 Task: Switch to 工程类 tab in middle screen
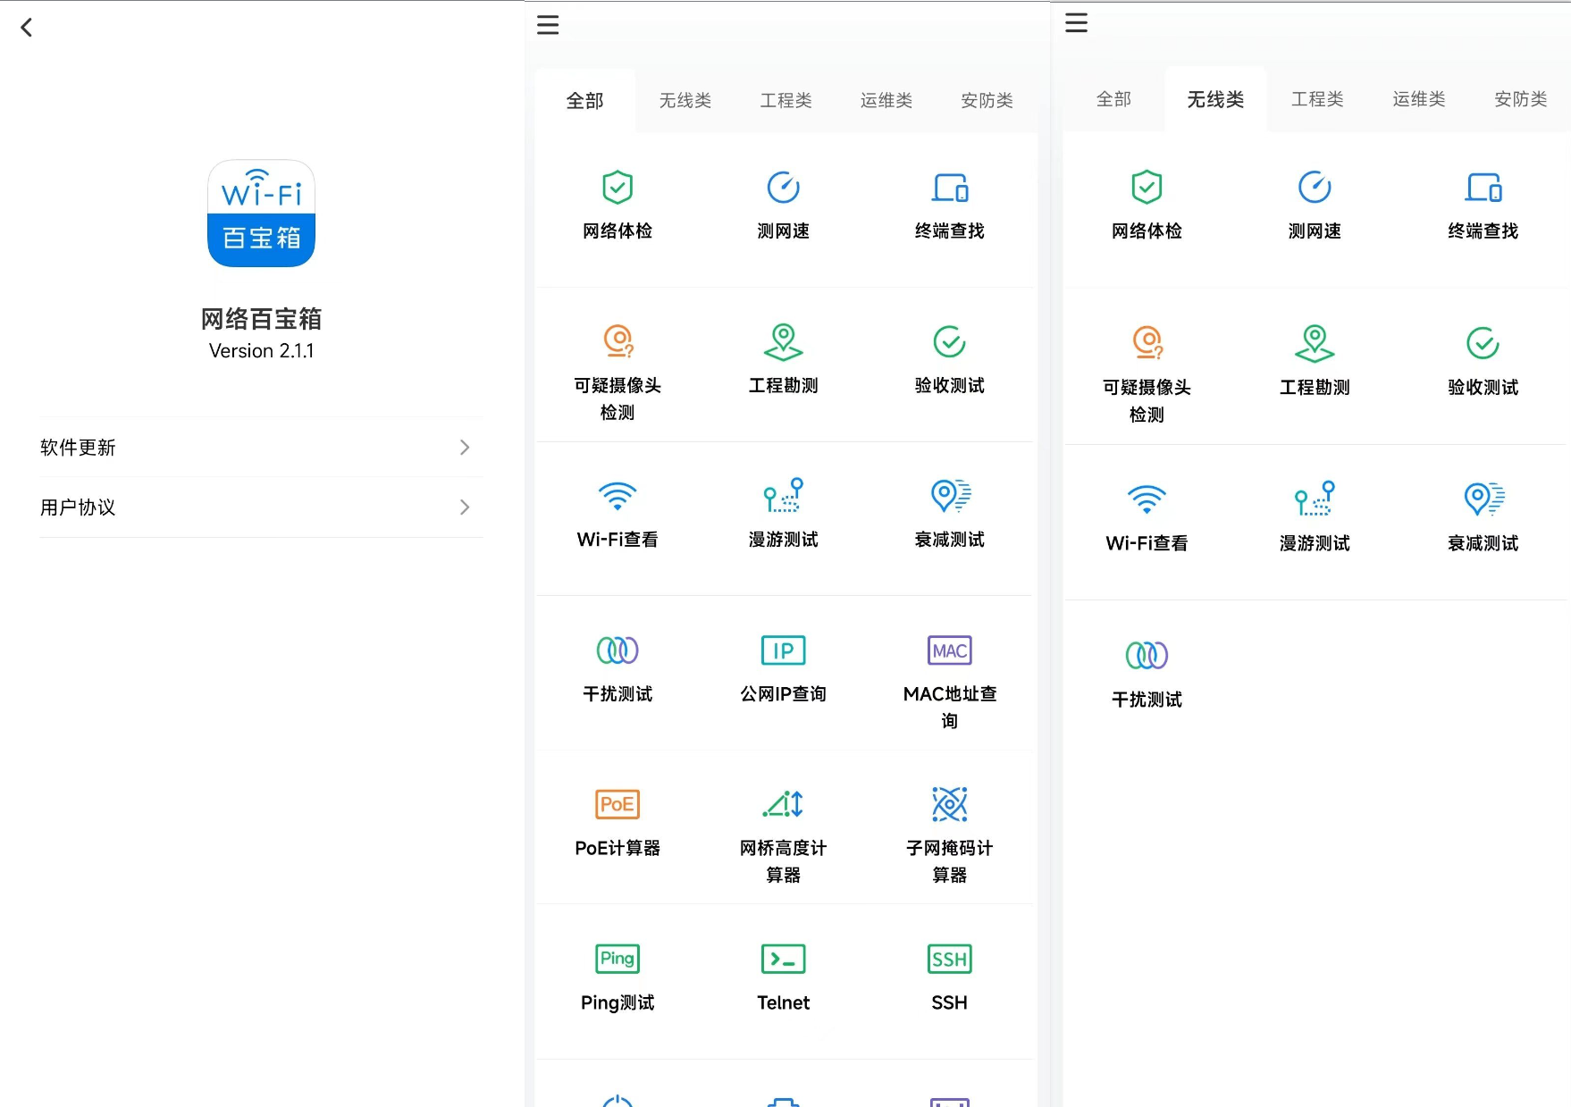786,101
